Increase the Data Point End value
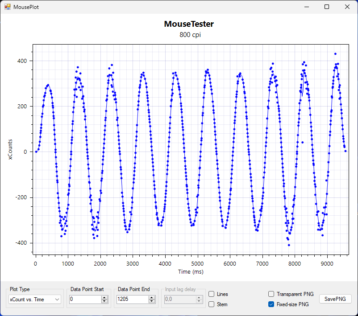Screen dimensions: 358x316 pos(152,297)
